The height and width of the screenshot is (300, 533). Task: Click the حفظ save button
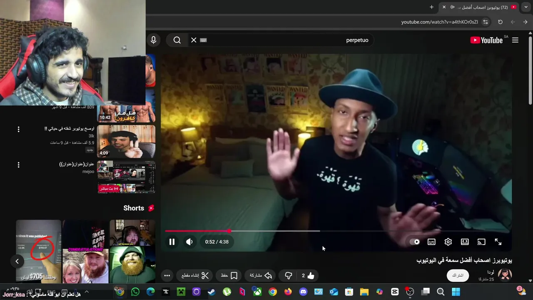click(x=229, y=275)
